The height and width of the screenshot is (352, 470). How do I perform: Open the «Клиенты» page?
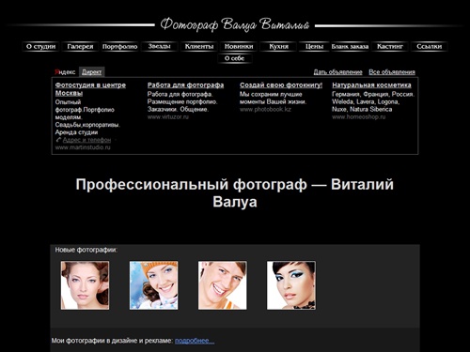tap(199, 47)
